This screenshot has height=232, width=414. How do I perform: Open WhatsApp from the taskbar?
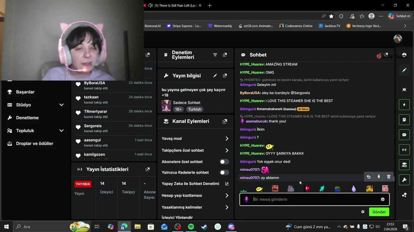pos(218,227)
